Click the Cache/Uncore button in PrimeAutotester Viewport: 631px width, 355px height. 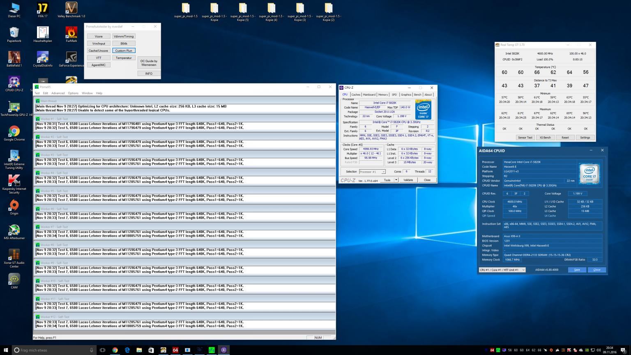[99, 51]
